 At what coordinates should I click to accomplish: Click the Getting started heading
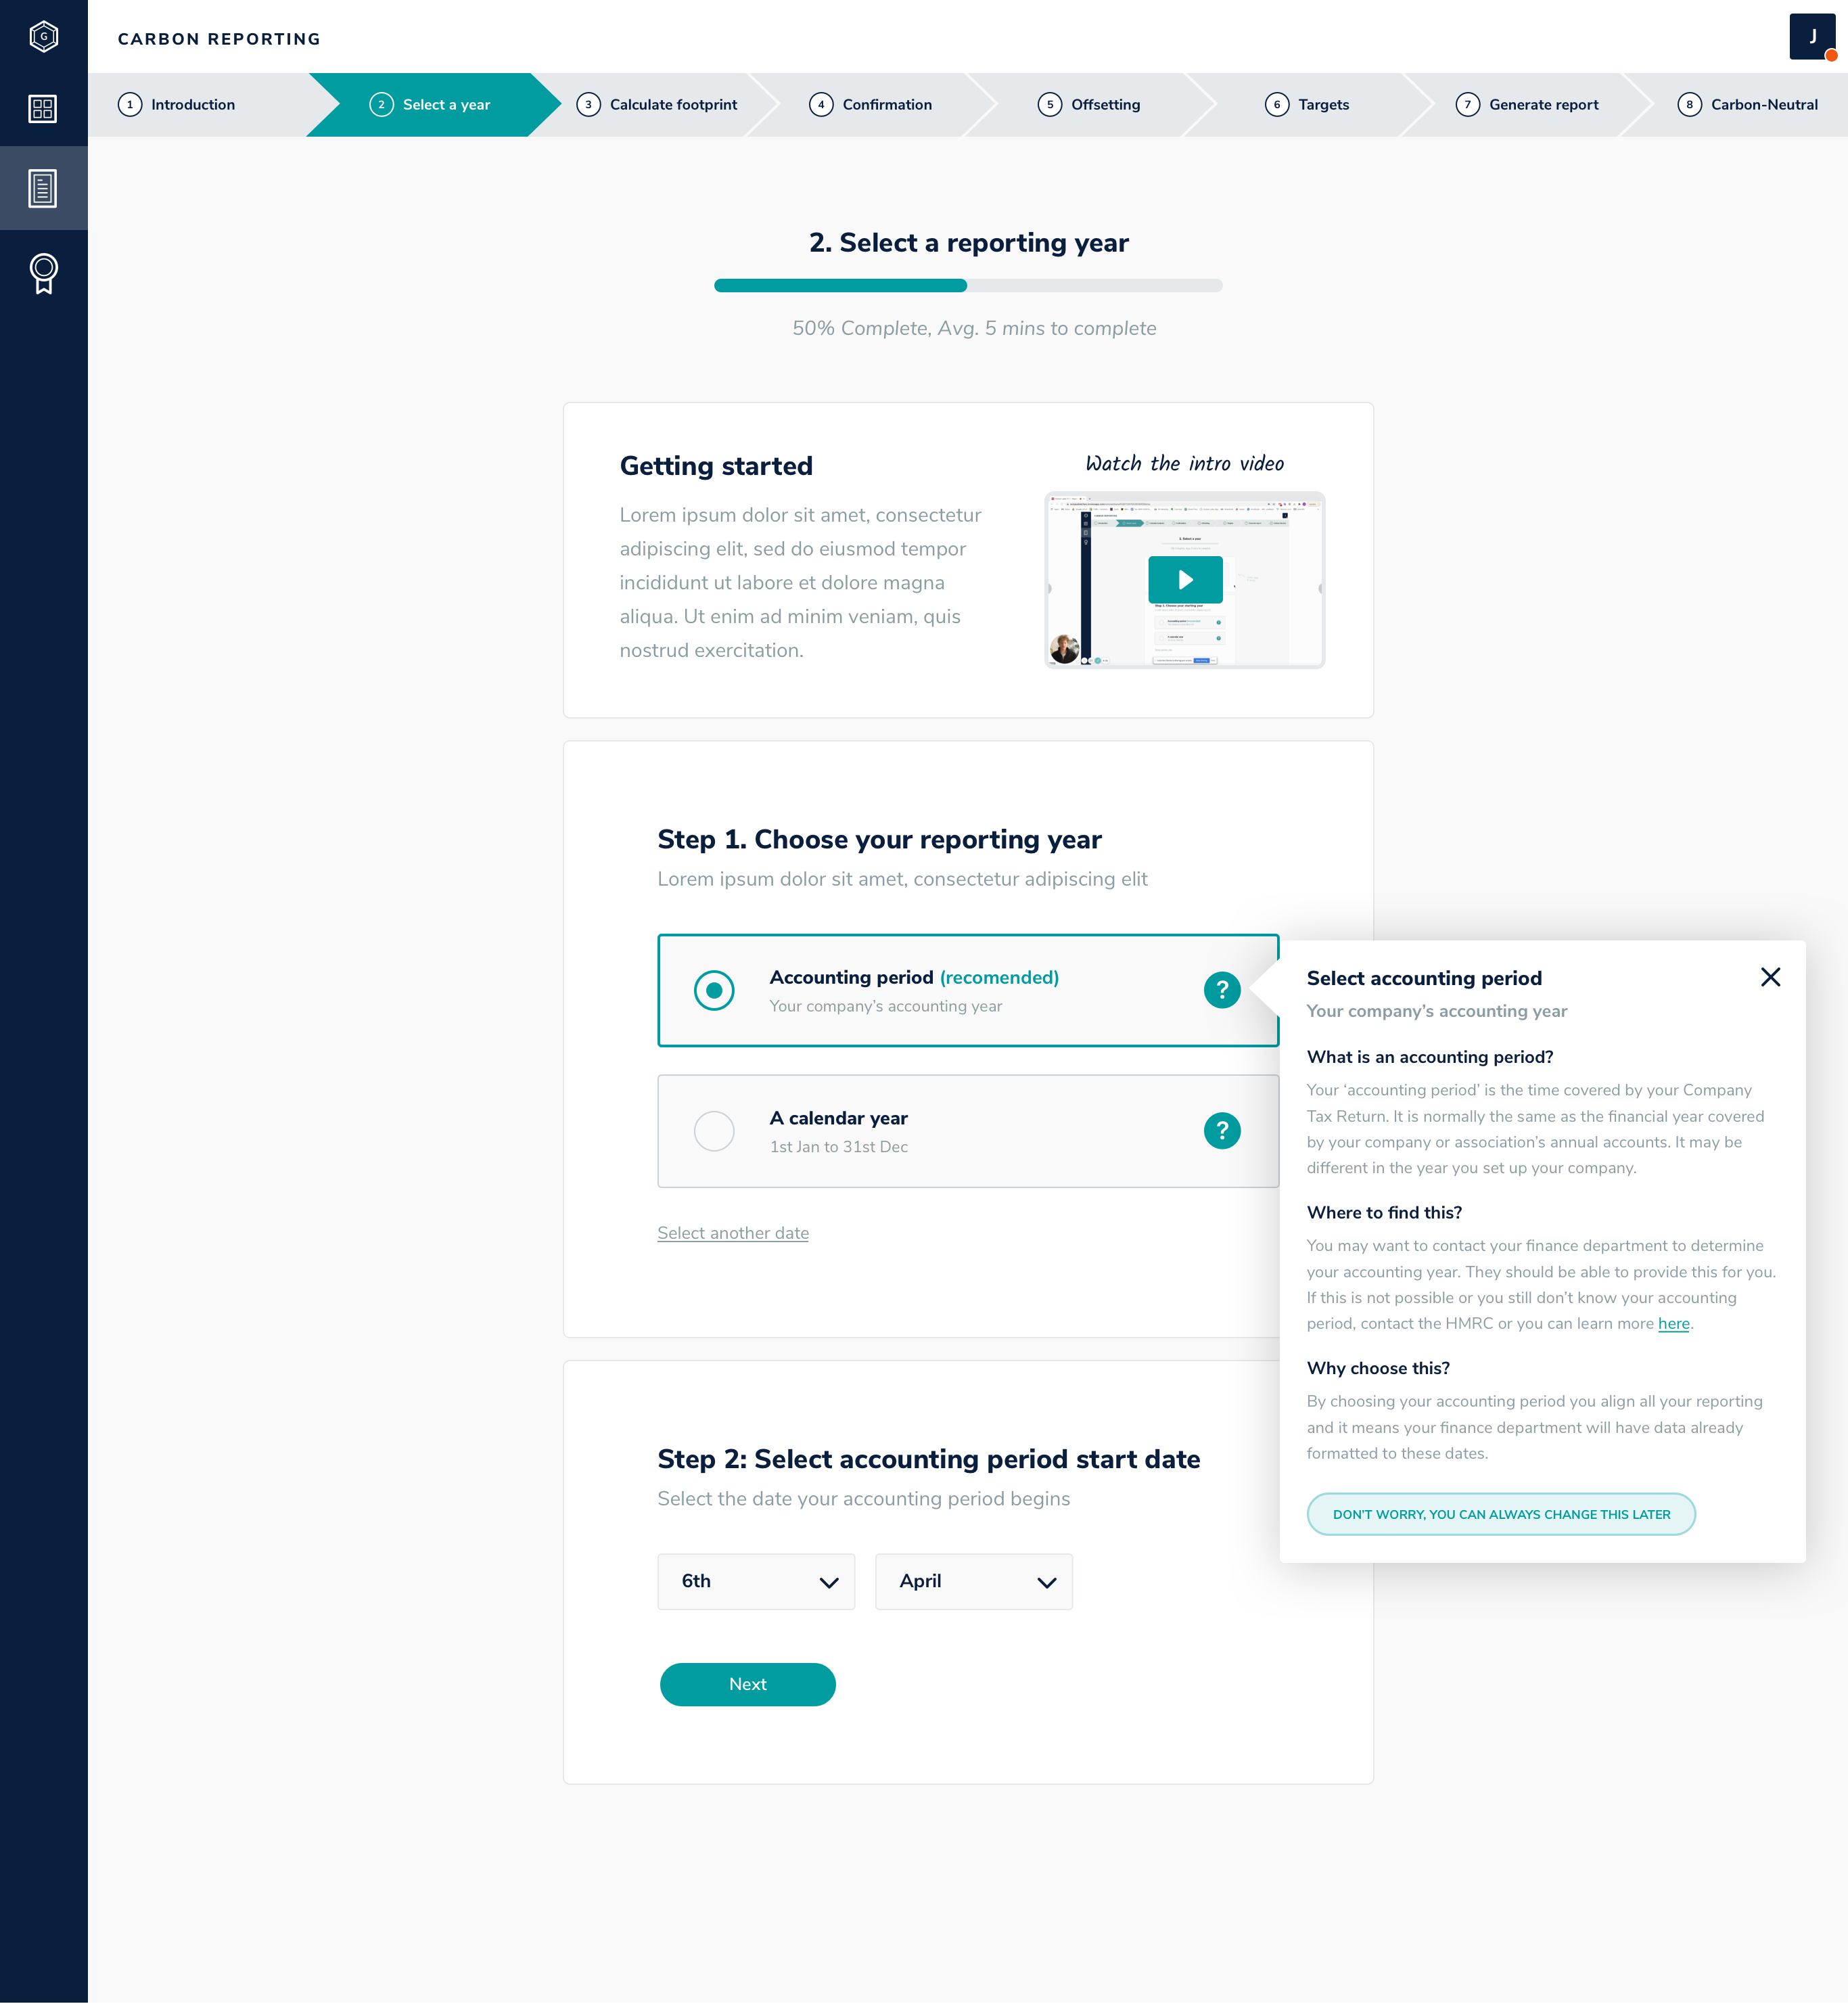pyautogui.click(x=716, y=466)
